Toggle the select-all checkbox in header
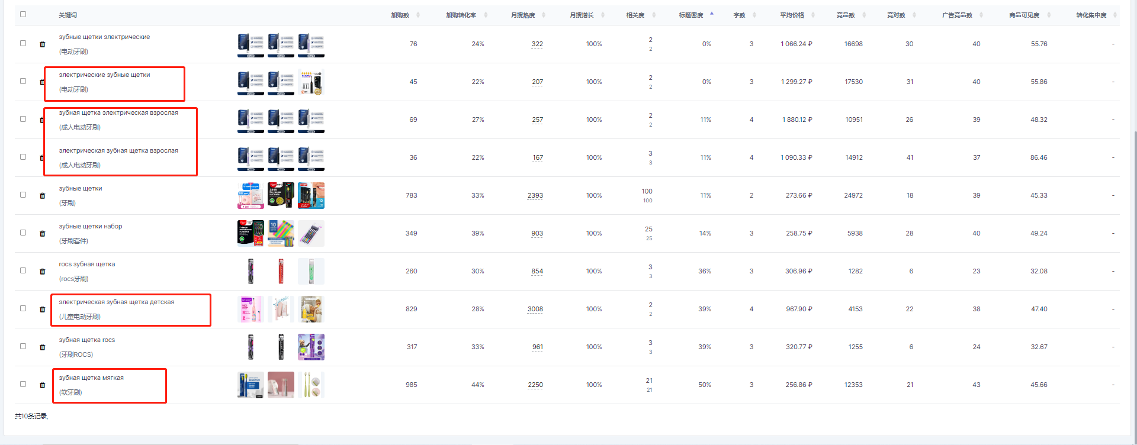Image resolution: width=1137 pixels, height=445 pixels. tap(23, 14)
